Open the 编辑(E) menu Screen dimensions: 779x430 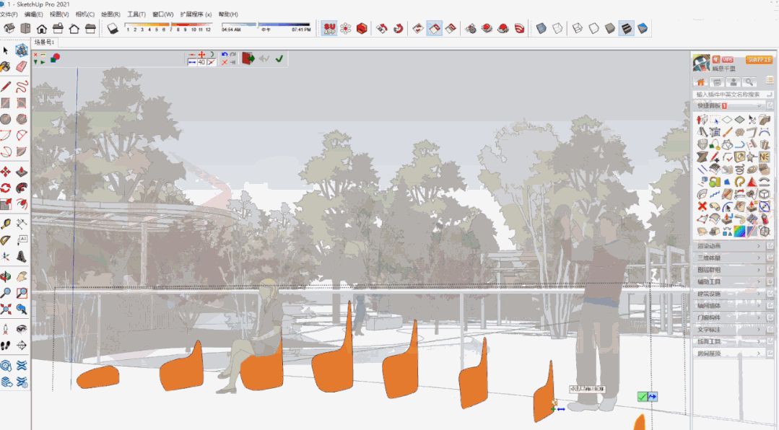[34, 14]
